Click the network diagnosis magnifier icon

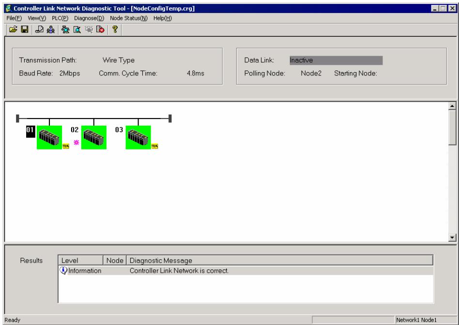(65, 29)
